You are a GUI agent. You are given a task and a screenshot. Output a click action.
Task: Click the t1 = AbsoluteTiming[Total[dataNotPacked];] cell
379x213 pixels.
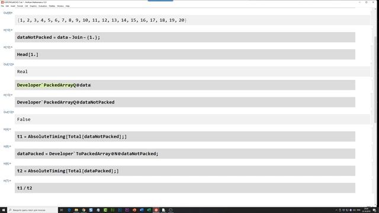[x=185, y=137]
